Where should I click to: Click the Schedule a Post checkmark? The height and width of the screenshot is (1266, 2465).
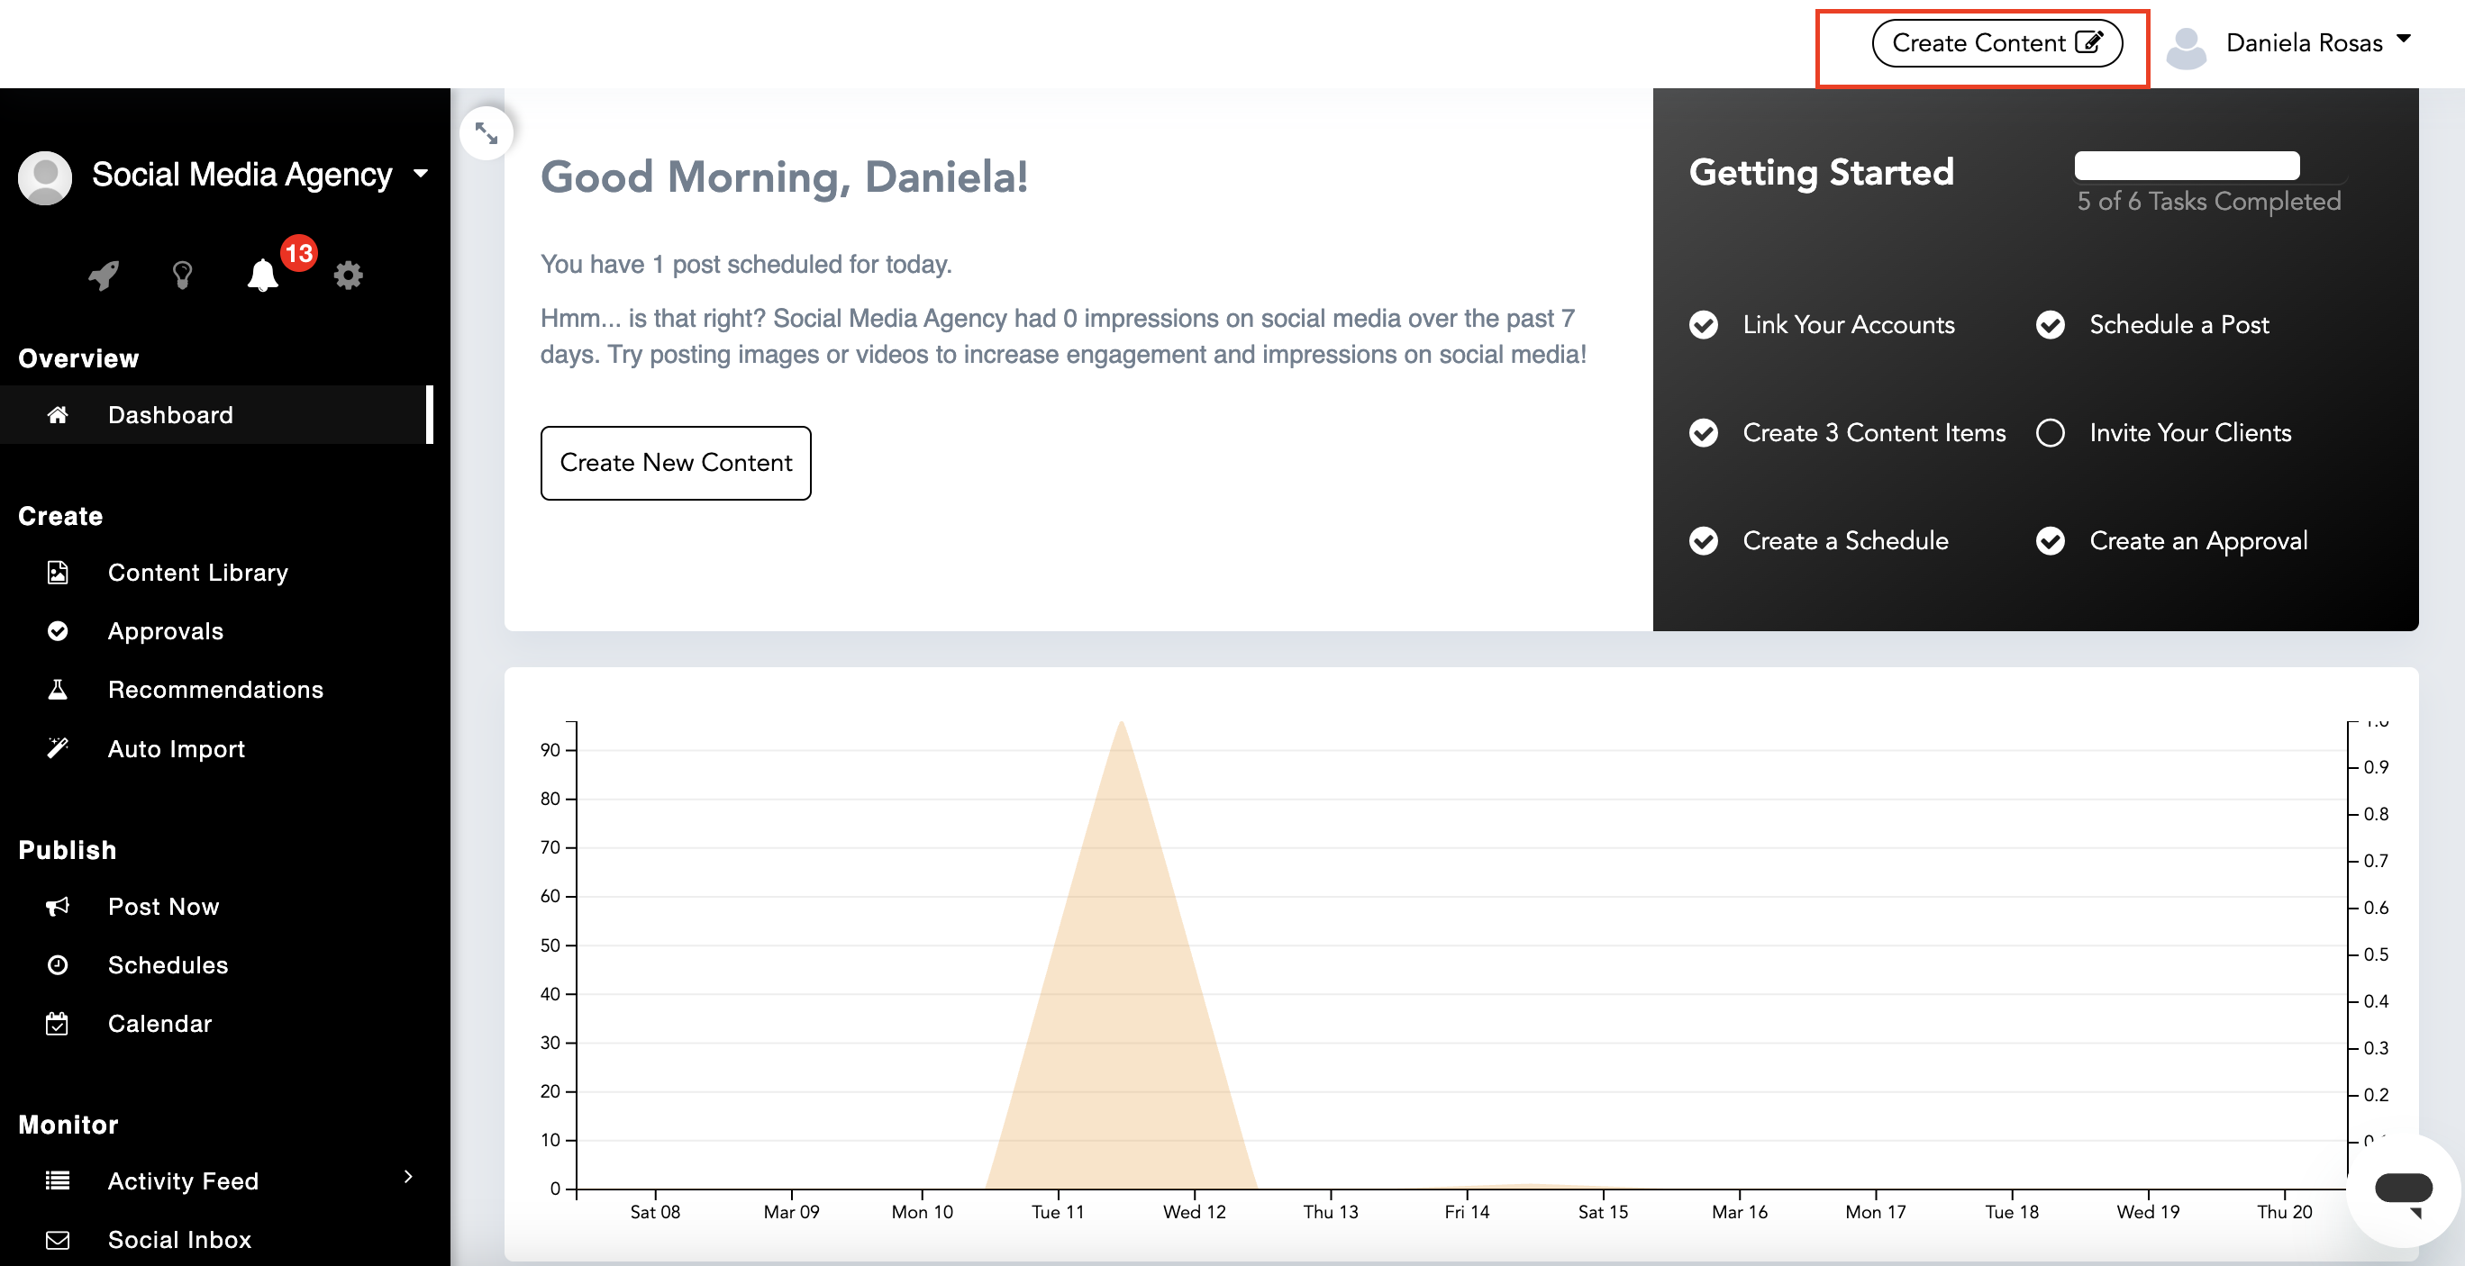[x=2050, y=324]
